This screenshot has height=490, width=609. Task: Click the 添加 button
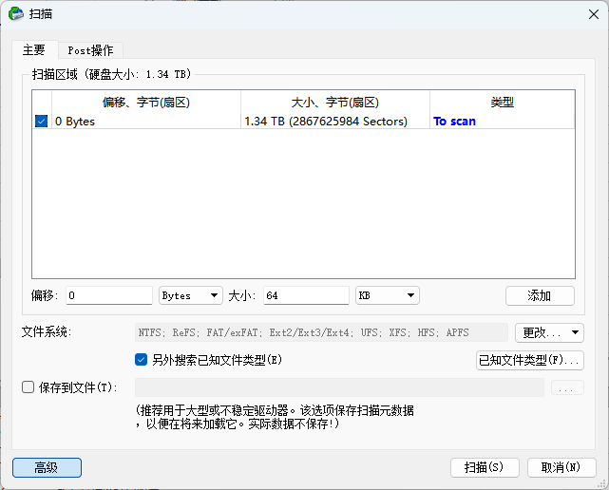click(x=540, y=296)
